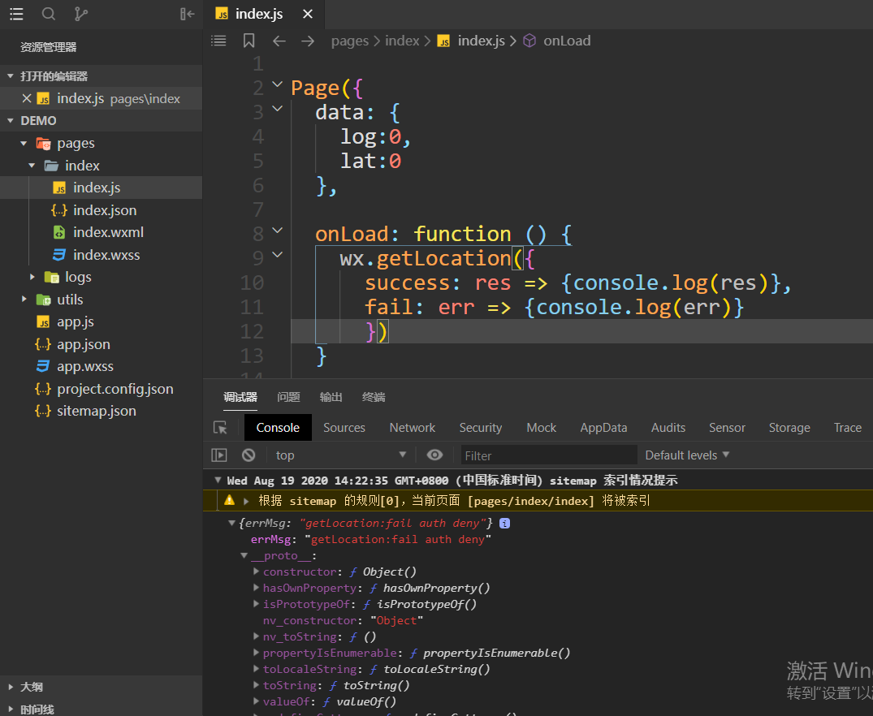Click the bookmark icon in editor toolbar

click(x=249, y=41)
